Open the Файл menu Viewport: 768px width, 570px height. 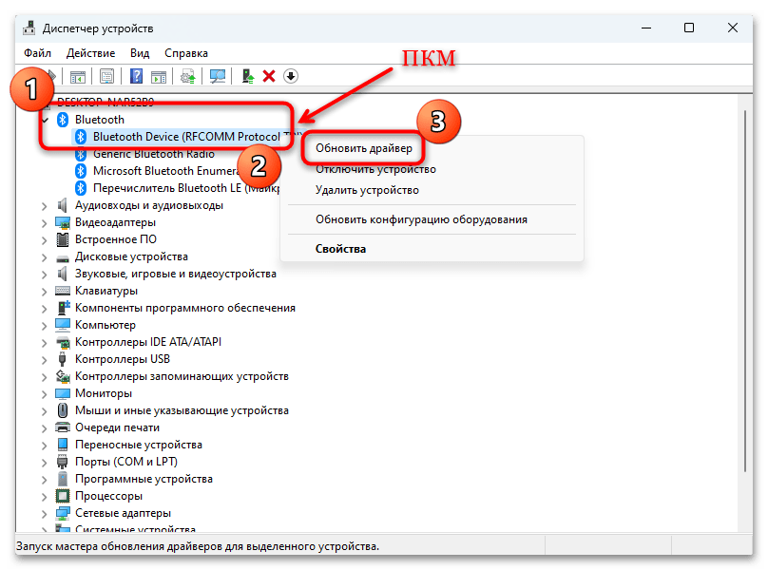click(x=37, y=53)
